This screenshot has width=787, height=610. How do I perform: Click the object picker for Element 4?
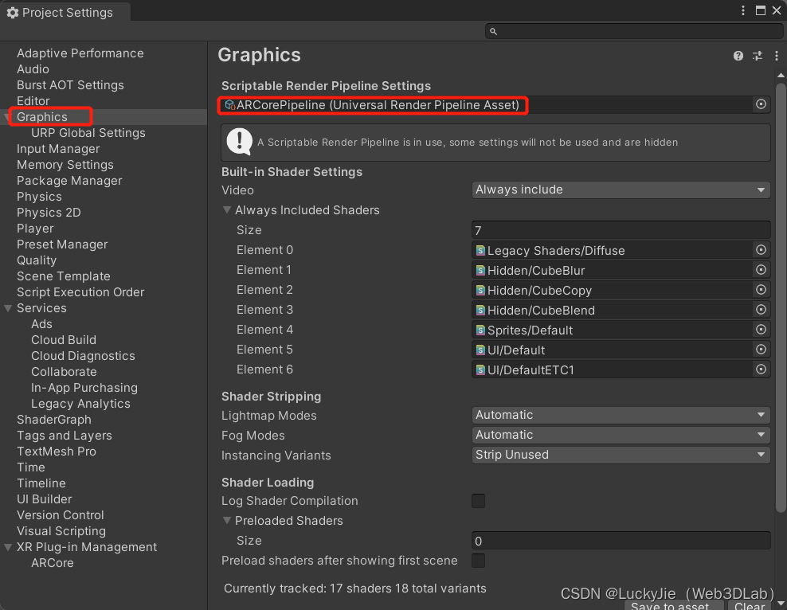(761, 330)
